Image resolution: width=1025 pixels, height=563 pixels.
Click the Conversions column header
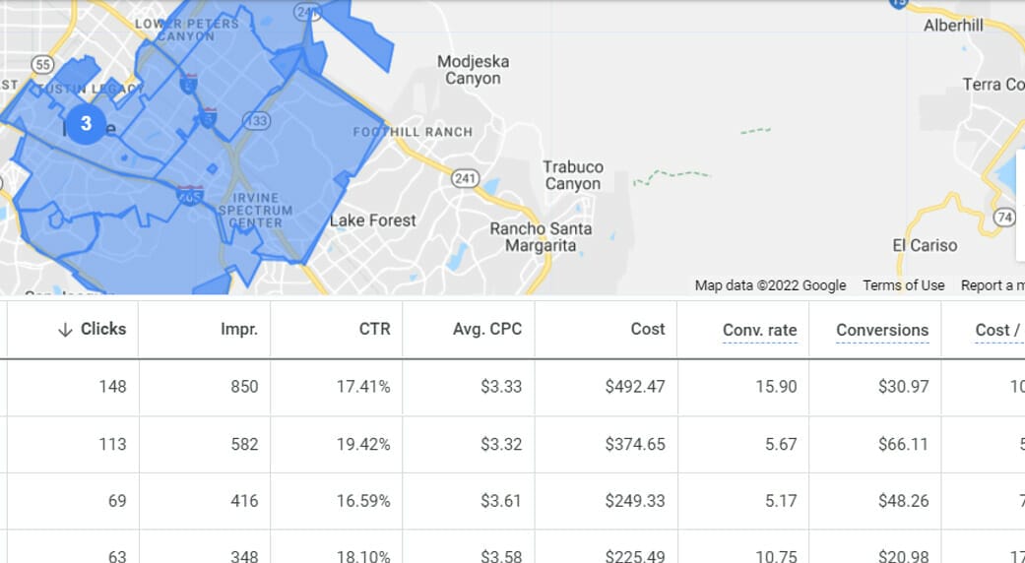[882, 330]
